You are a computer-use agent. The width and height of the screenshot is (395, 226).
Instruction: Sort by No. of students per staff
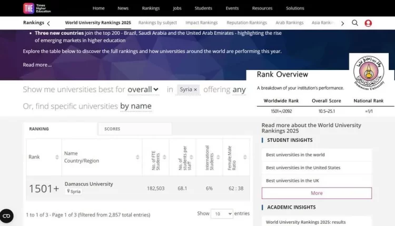pos(191,157)
